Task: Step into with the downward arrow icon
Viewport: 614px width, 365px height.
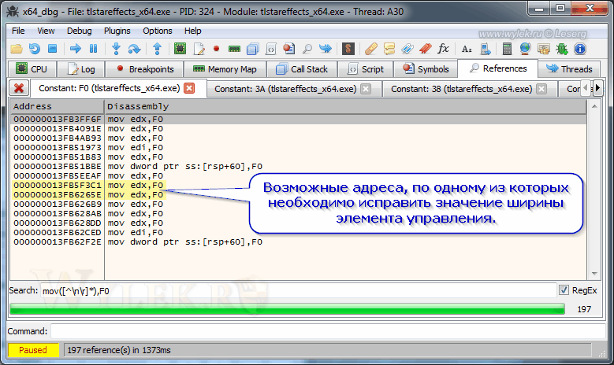Action: tap(116, 49)
